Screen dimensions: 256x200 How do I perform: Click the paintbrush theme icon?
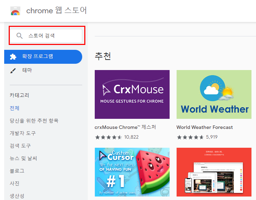(x=13, y=70)
